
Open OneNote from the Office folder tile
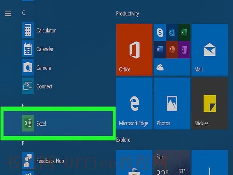coord(184,50)
